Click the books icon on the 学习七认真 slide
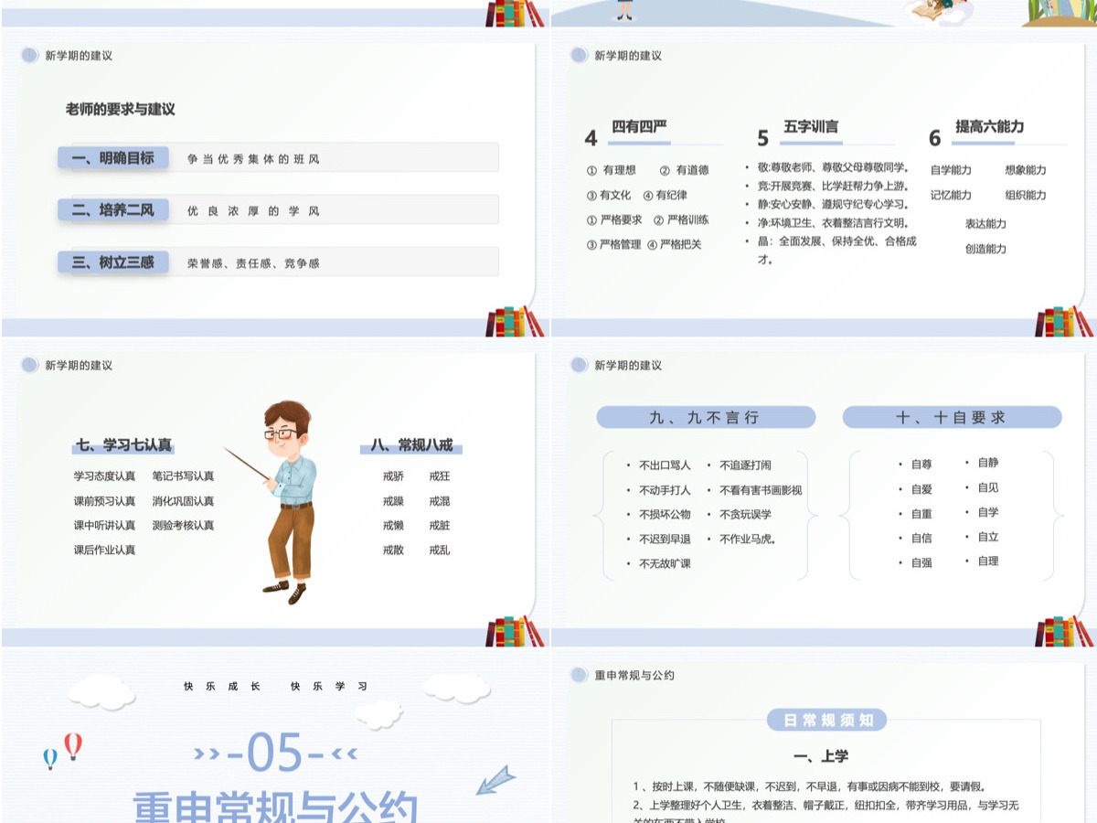The width and height of the screenshot is (1097, 823). click(x=515, y=631)
